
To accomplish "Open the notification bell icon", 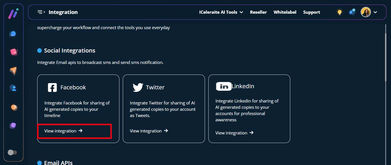I will [x=352, y=12].
